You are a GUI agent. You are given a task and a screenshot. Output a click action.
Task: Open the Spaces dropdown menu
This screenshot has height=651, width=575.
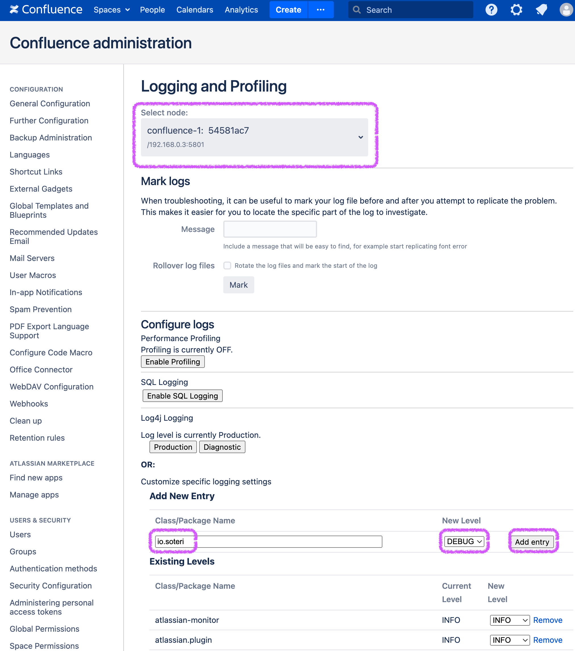pos(111,10)
